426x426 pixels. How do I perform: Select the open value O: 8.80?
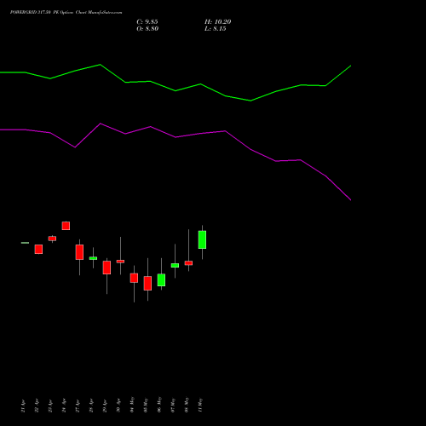[147, 29]
